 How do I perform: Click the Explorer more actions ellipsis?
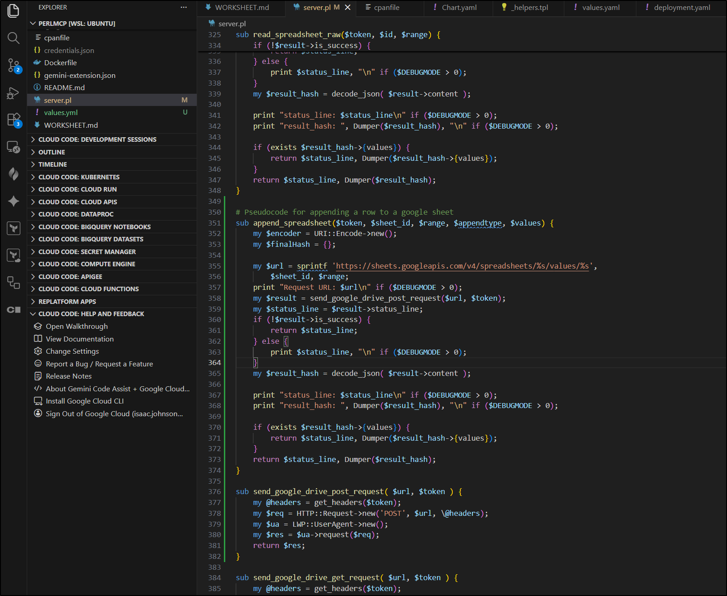[184, 7]
